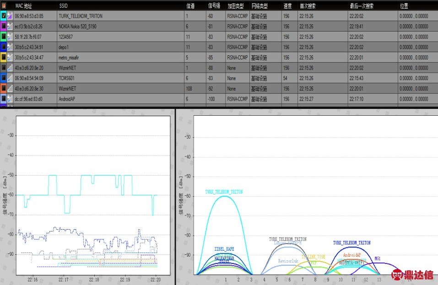This screenshot has height=285, width=438.
Task: Sort by the 信号强 signal column header
Action: [214, 6]
